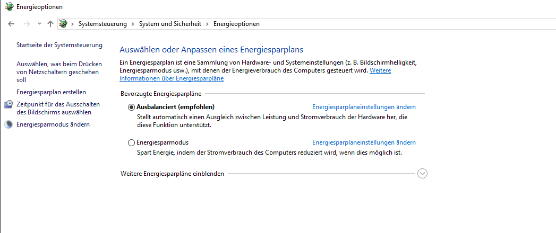556x233 pixels.
Task: Change settings for the Ausbalanciert plan
Action: point(364,107)
